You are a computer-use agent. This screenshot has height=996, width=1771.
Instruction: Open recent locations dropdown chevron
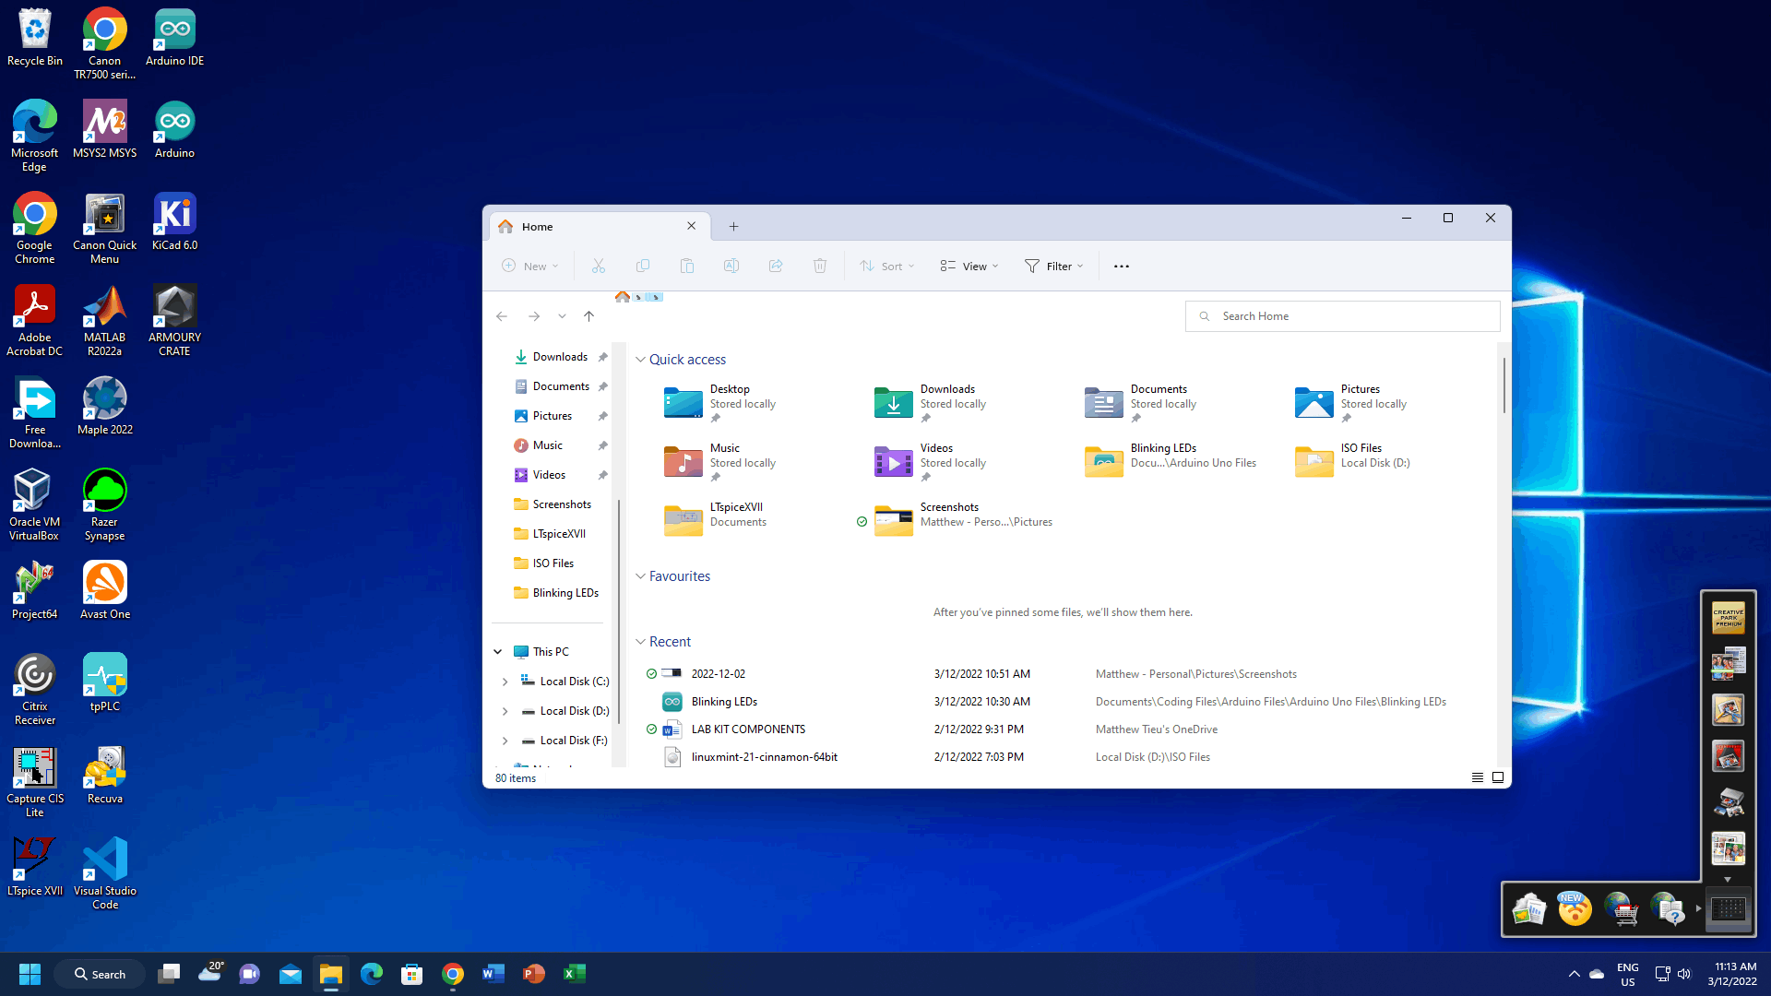pyautogui.click(x=562, y=316)
